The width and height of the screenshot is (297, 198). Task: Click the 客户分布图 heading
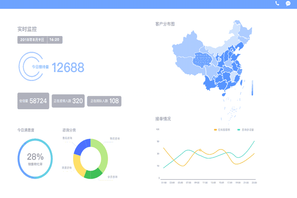tap(165, 24)
